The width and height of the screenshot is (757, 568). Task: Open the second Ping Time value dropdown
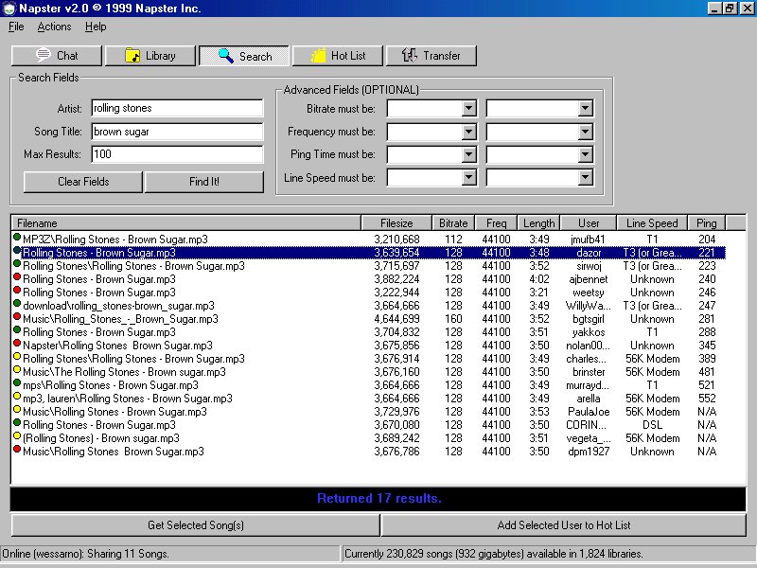585,154
